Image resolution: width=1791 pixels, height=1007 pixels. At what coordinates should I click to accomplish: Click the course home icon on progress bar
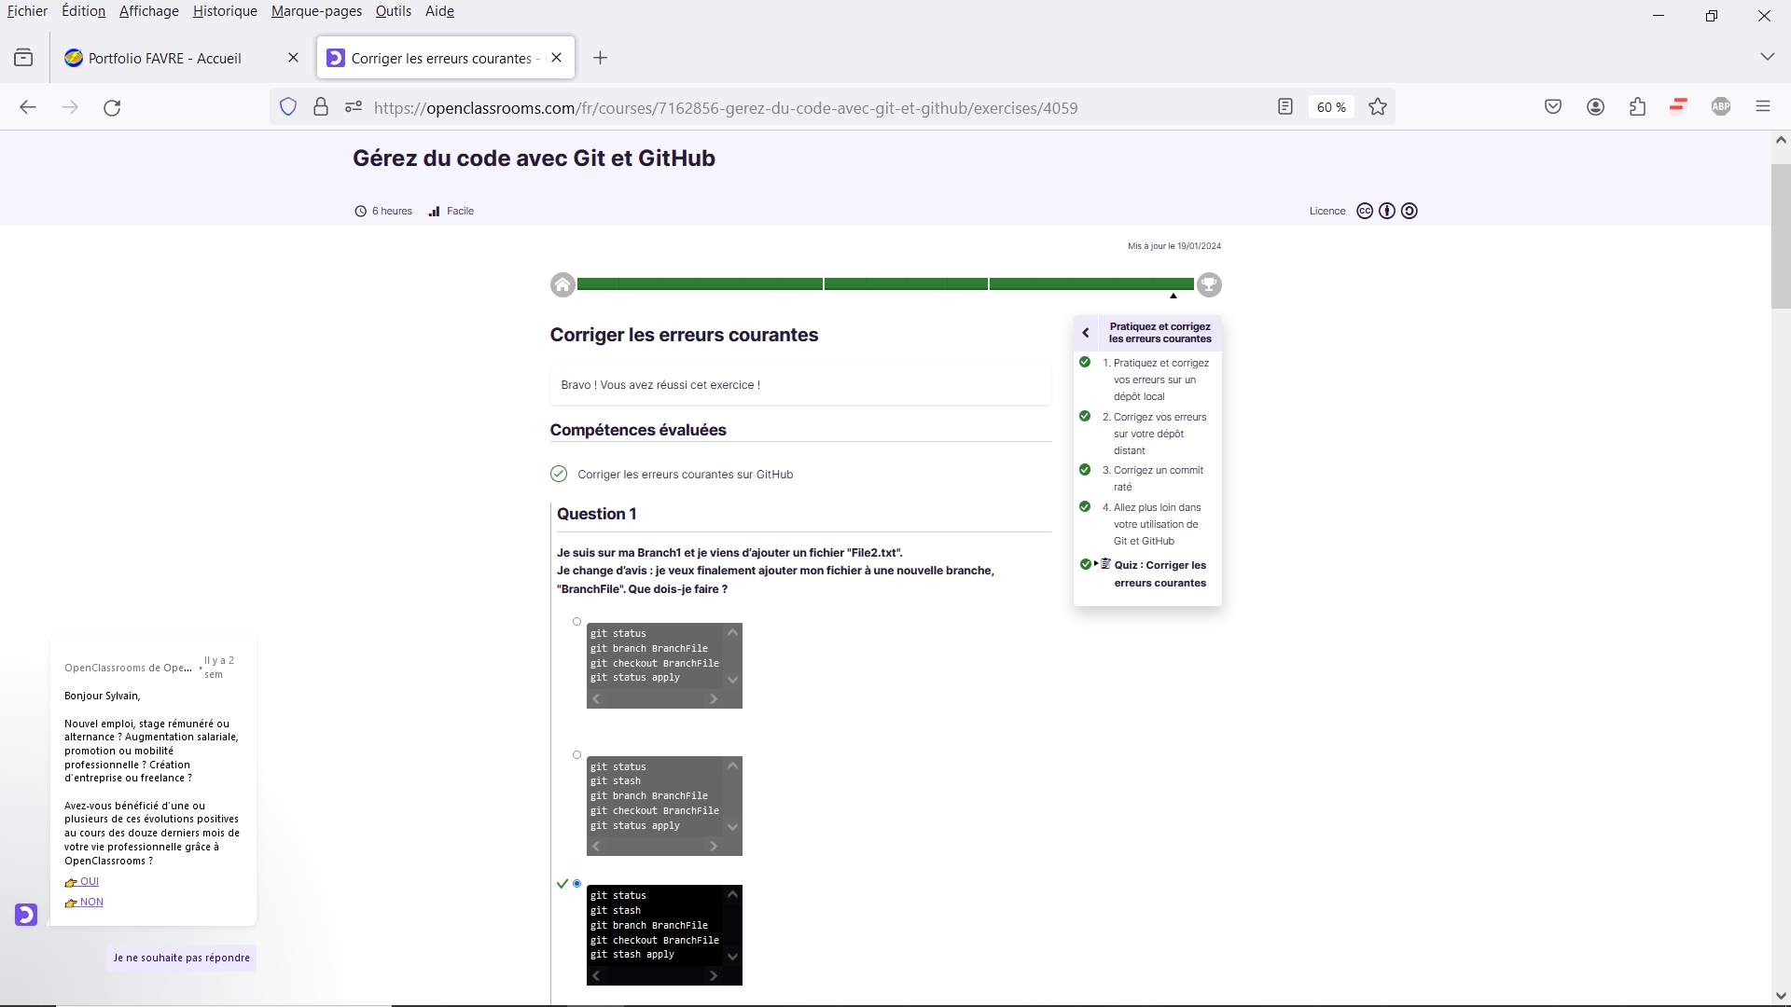pos(562,284)
